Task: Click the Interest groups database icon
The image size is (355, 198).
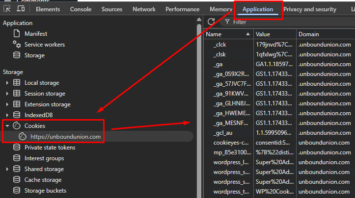Action: (x=17, y=158)
